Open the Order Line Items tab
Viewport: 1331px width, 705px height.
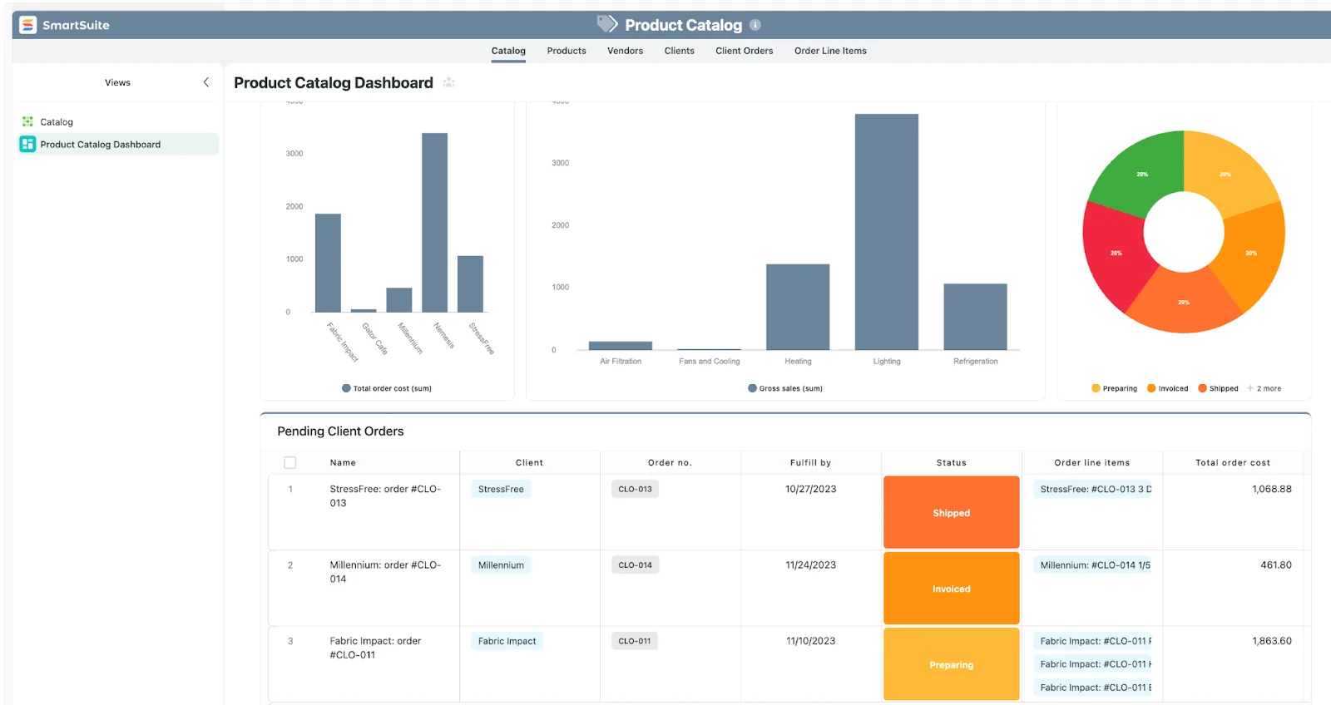[830, 51]
